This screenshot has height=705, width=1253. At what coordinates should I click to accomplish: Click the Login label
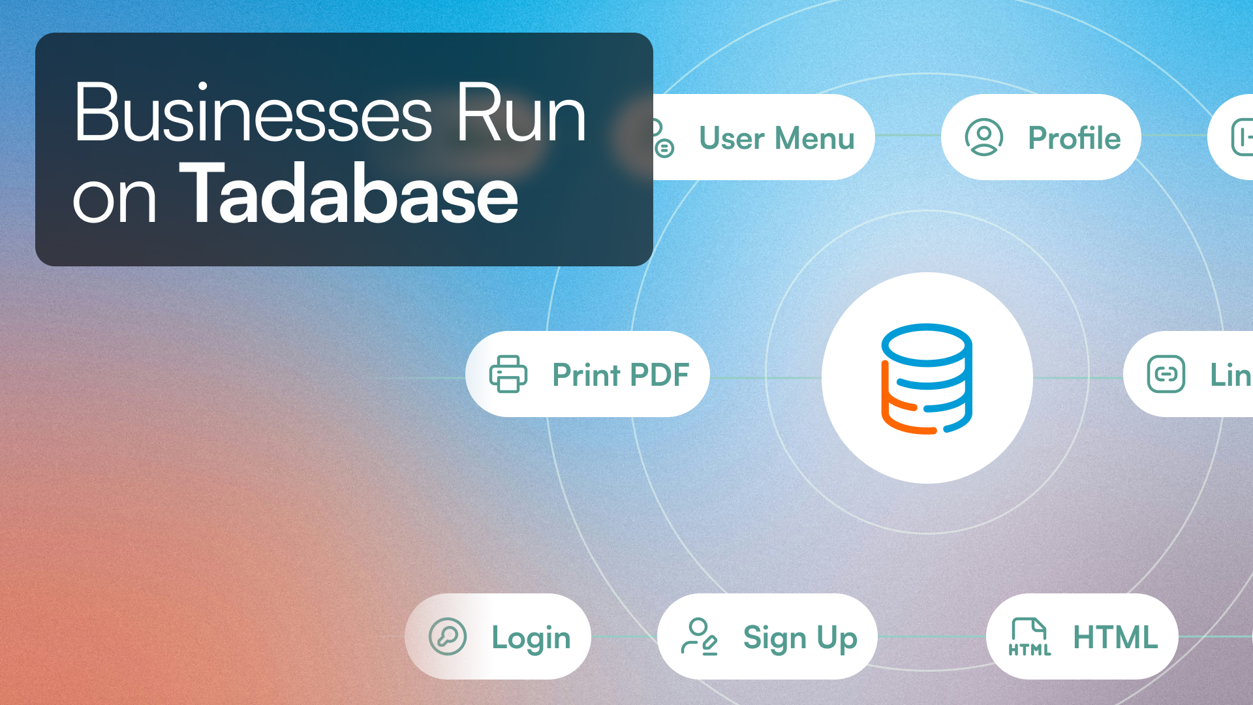(x=531, y=638)
